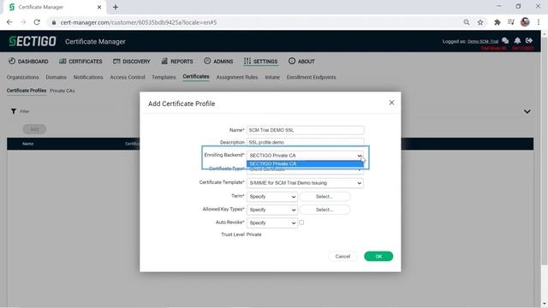Edit the Name field
The height and width of the screenshot is (308, 548).
tap(305, 130)
